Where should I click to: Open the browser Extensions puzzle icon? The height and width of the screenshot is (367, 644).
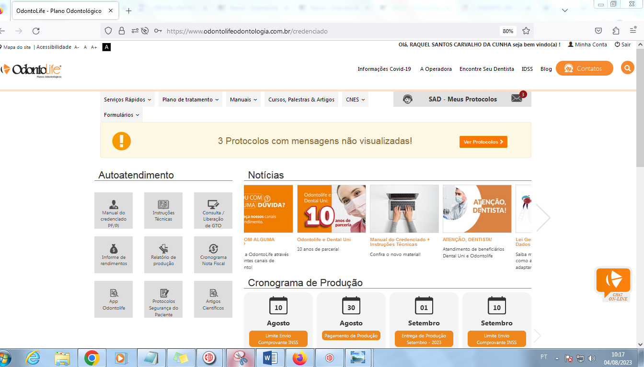tap(616, 31)
